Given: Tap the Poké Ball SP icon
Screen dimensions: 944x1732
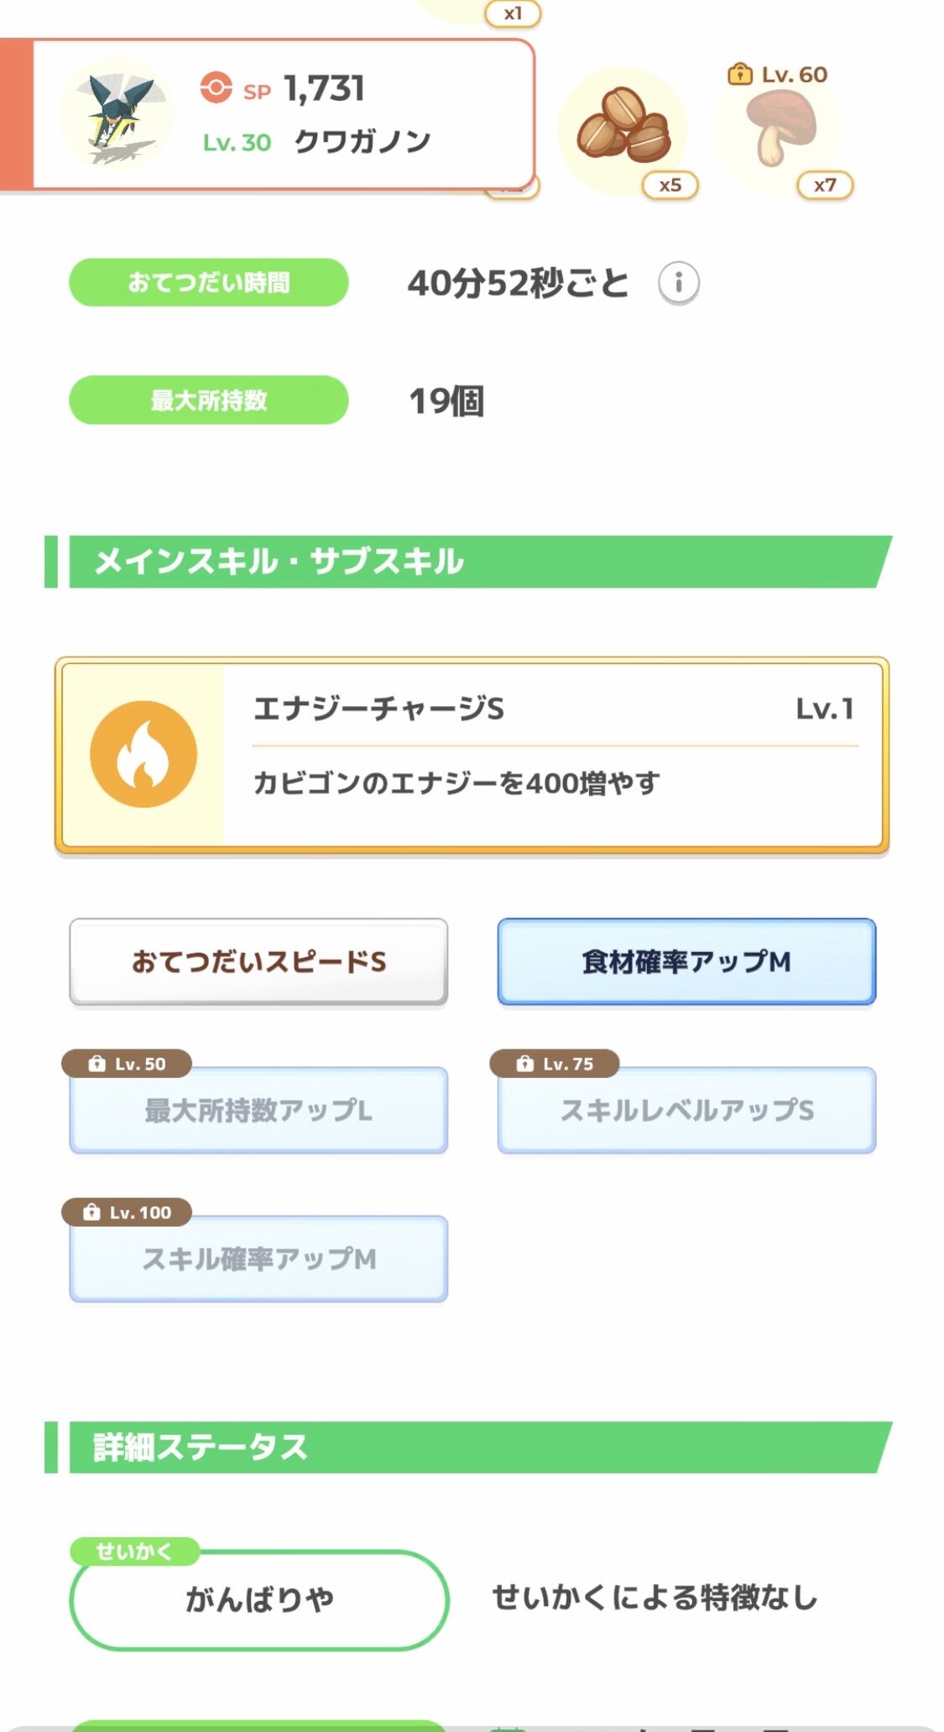Looking at the screenshot, I should 216,87.
